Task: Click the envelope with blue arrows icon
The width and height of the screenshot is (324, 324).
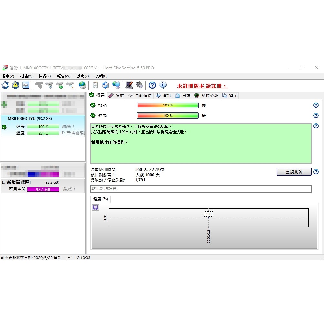Action: coord(106,85)
